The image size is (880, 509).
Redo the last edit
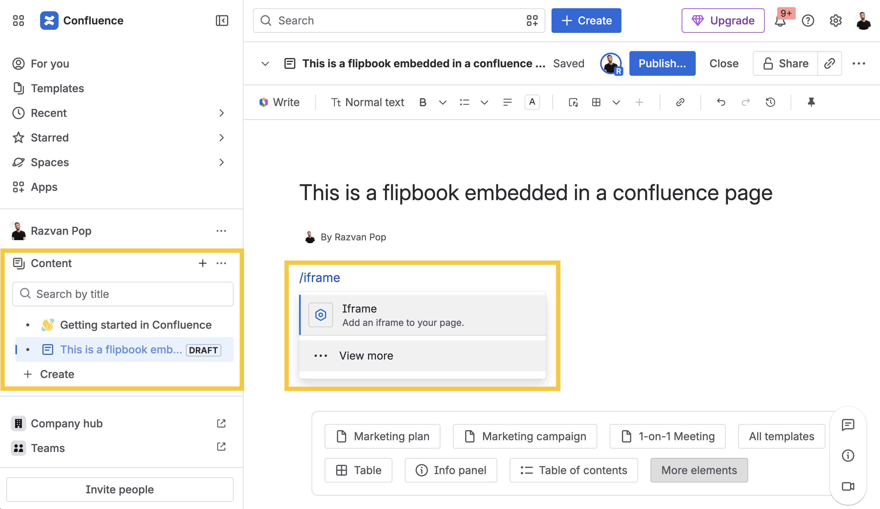[x=746, y=102]
